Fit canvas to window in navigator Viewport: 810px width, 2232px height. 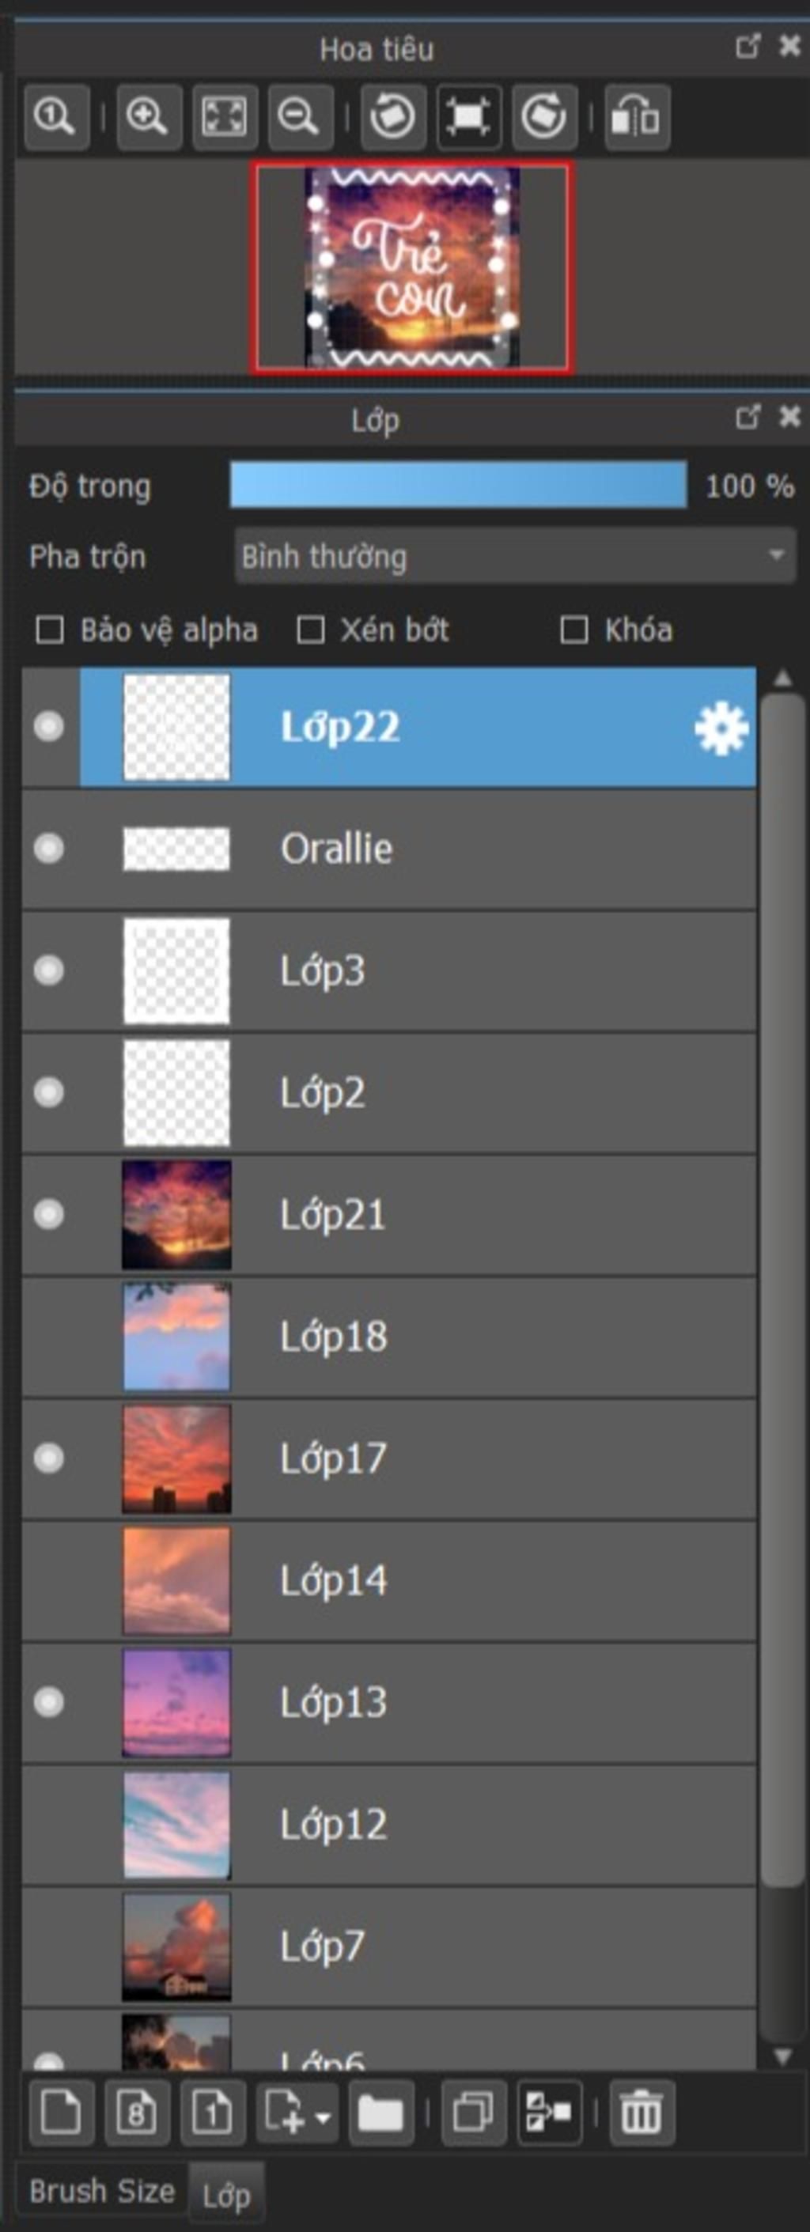[225, 117]
